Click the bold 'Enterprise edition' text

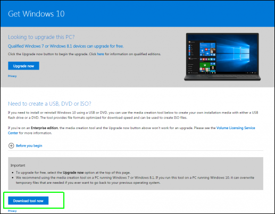pos(44,128)
